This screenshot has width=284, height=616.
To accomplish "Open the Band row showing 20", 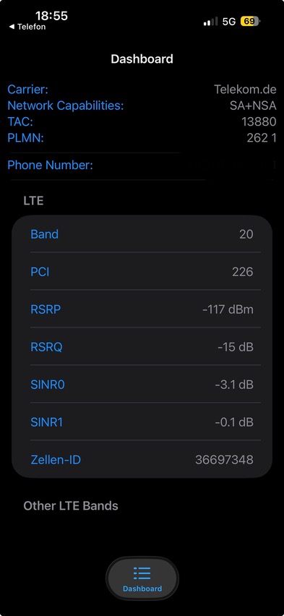I will pyautogui.click(x=142, y=234).
